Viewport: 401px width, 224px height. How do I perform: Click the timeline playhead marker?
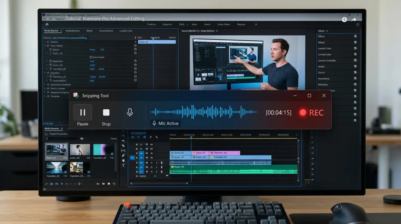click(x=191, y=137)
